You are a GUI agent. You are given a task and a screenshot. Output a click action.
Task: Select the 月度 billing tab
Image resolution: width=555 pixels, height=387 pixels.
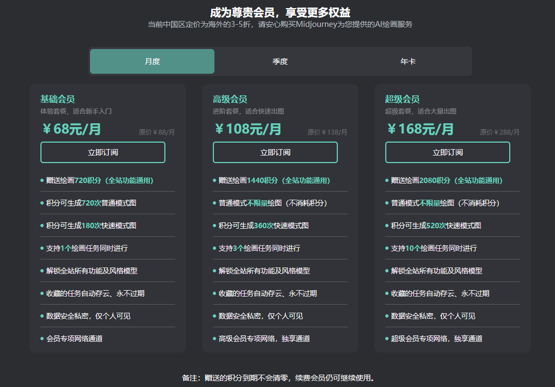tap(152, 61)
